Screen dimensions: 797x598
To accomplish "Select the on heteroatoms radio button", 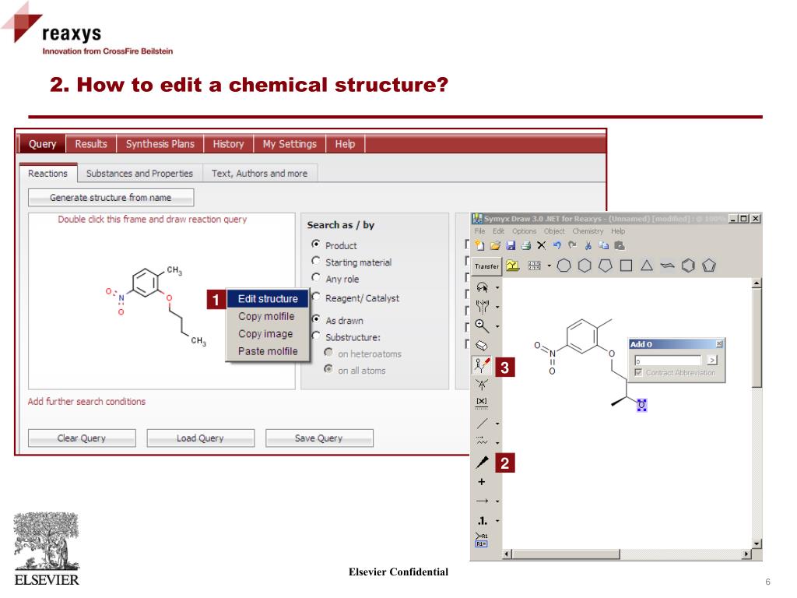I will [x=328, y=353].
